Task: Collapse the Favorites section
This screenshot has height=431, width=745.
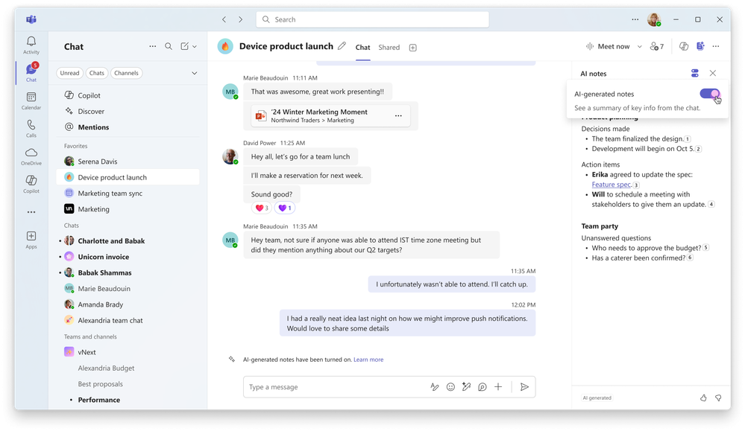Action: [x=76, y=146]
